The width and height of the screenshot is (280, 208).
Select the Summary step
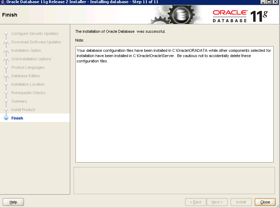pyautogui.click(x=19, y=101)
